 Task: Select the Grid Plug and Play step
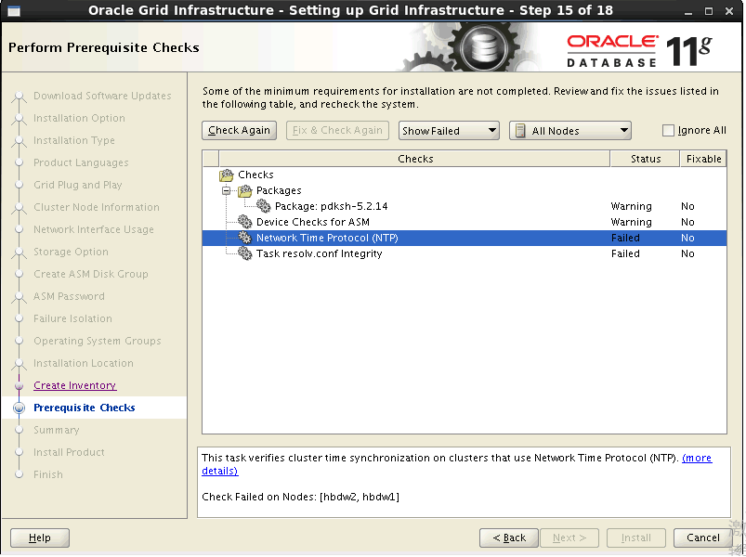77,185
